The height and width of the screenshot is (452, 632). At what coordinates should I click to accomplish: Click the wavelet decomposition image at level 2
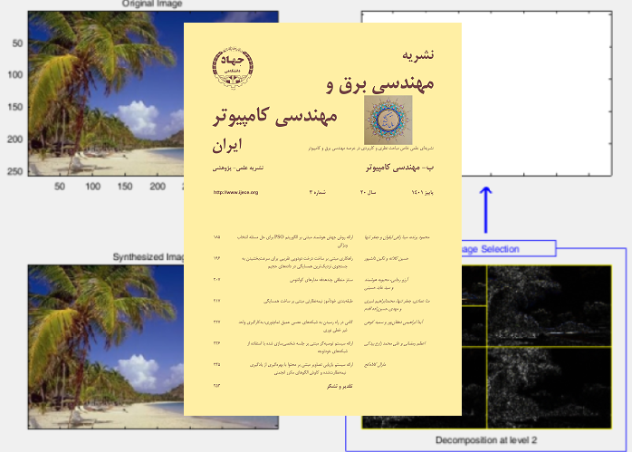point(536,347)
